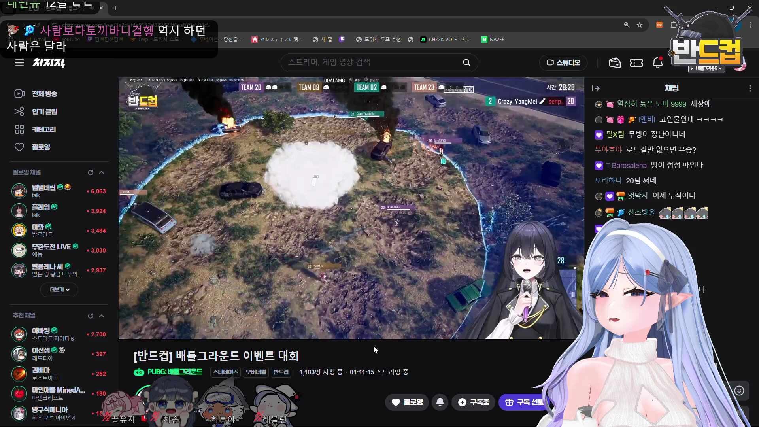The image size is (759, 427).
Task: Select the 반드컵 tag
Action: 281,372
